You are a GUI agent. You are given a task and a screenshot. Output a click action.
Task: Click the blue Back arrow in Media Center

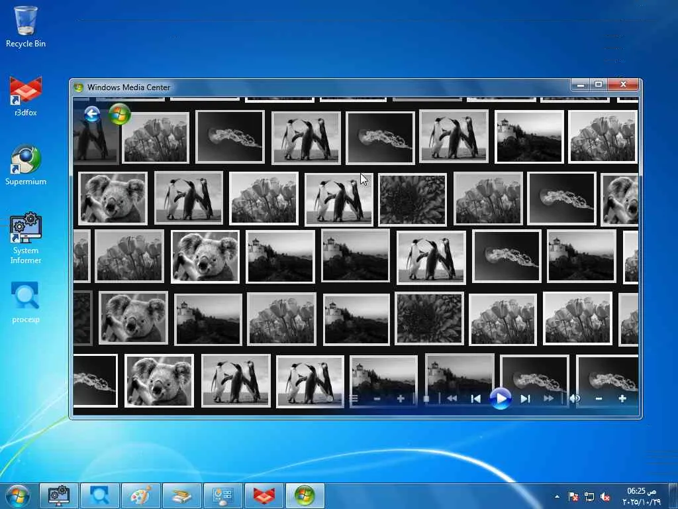point(92,115)
